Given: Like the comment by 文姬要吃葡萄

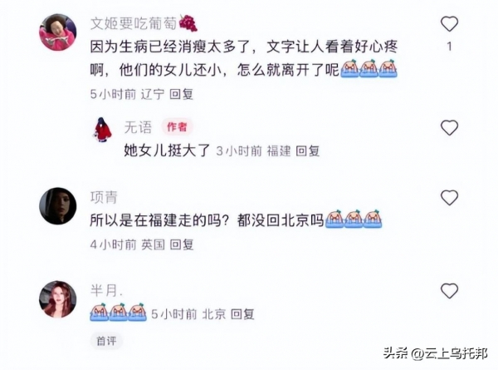Looking at the screenshot, I should point(449,24).
